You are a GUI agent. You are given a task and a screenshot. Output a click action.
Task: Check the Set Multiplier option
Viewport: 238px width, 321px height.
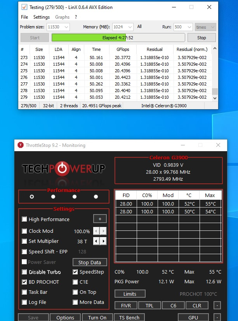[24, 241]
